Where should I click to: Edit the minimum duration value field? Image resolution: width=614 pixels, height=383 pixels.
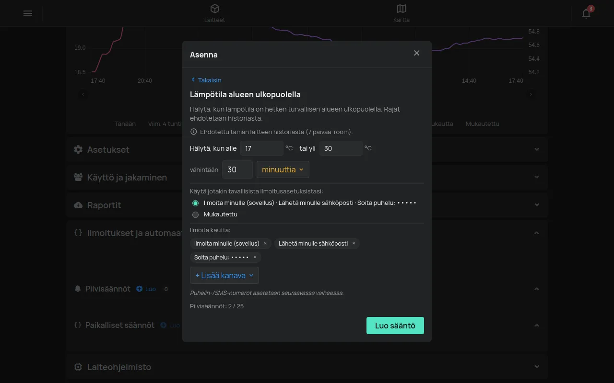237,169
